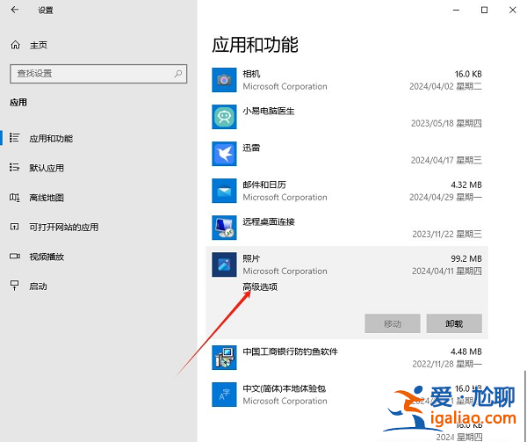Viewport: 527px width, 442px height.
Task: Select the 中国工商银行防钓鱼软件 entry name
Action: 290,351
